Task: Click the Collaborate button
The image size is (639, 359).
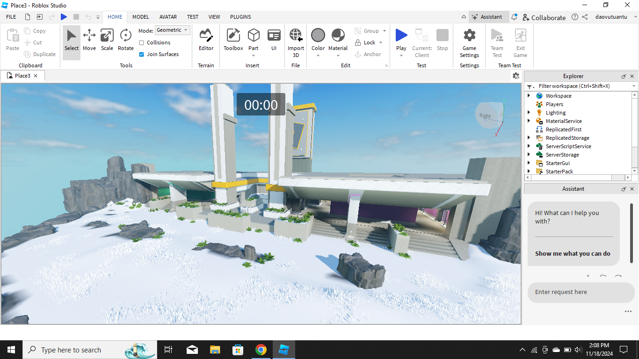Action: (544, 17)
